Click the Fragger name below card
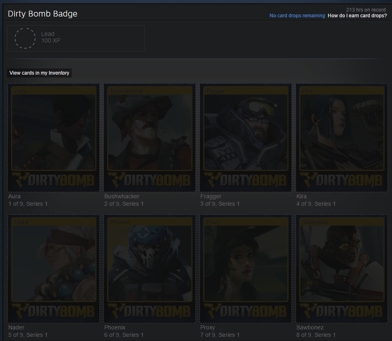This screenshot has height=341, width=392. tap(211, 196)
